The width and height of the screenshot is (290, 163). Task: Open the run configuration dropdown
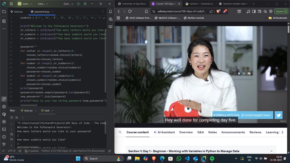(x=68, y=4)
